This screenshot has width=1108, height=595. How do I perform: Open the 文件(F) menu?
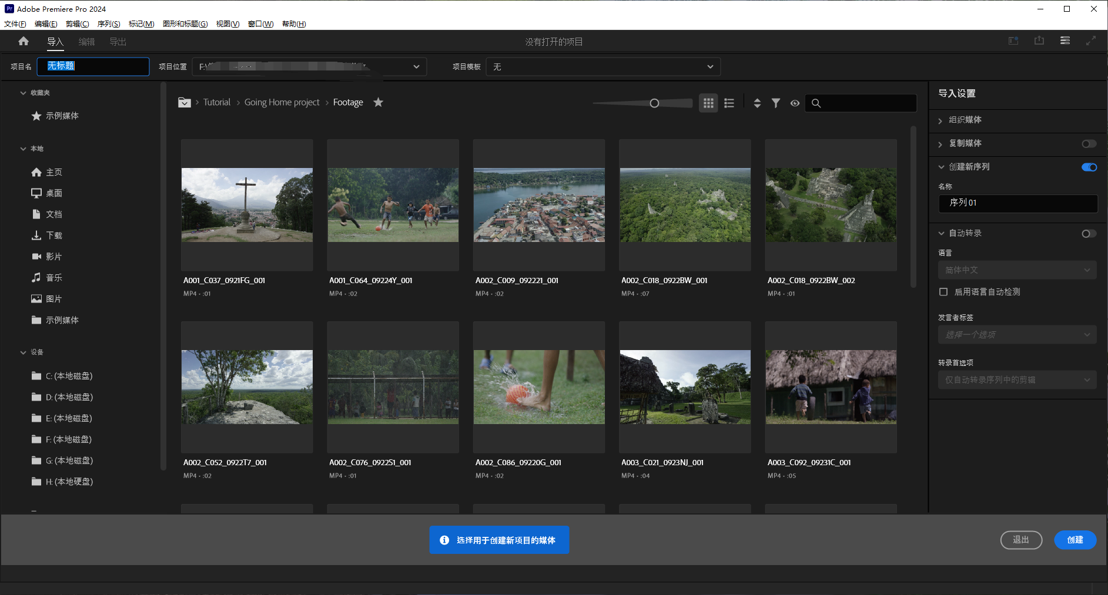[15, 24]
